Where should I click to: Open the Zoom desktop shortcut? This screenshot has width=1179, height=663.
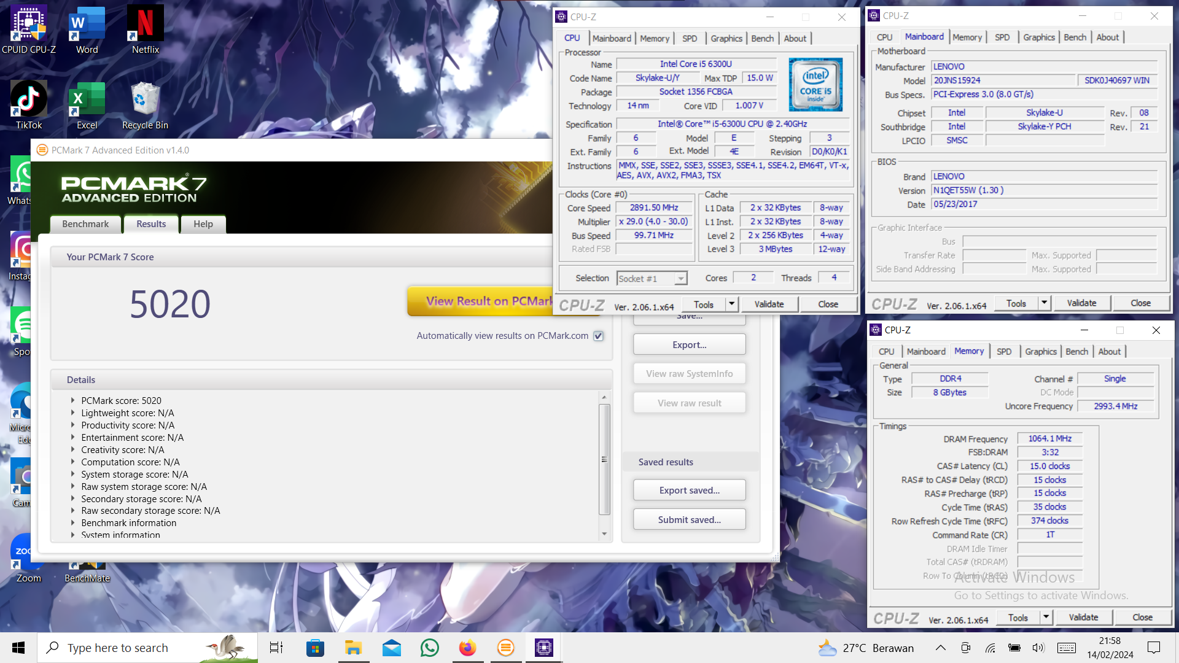point(29,559)
